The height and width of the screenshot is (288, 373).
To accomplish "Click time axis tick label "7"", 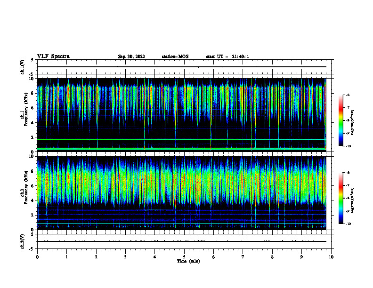I will click(x=243, y=257).
